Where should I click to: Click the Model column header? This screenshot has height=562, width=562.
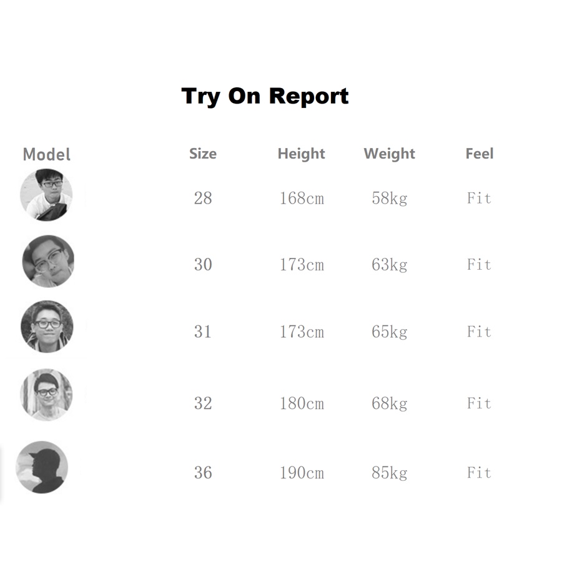(x=47, y=154)
